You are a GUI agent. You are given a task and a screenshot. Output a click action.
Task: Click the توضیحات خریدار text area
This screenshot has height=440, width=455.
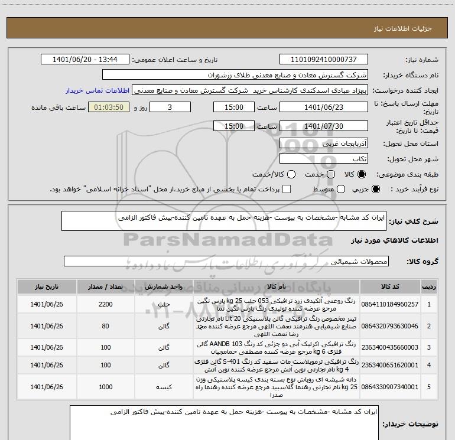click(224, 423)
